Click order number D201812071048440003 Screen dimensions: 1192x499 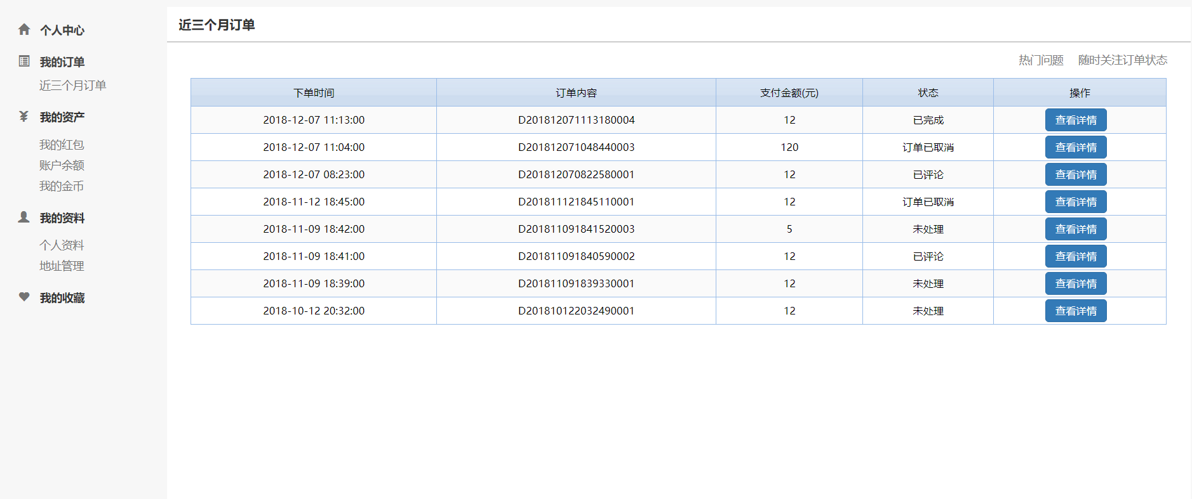[576, 147]
